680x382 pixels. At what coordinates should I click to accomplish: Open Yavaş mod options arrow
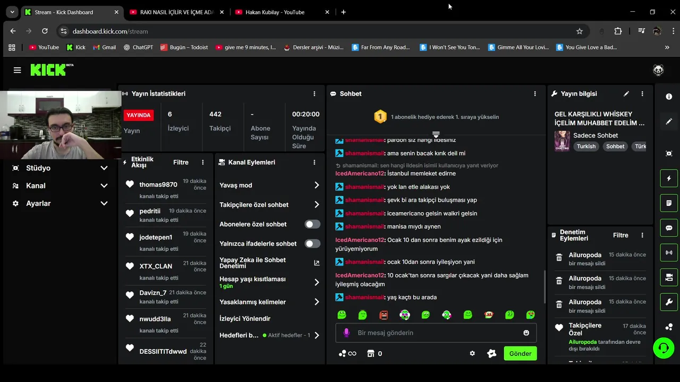317,185
